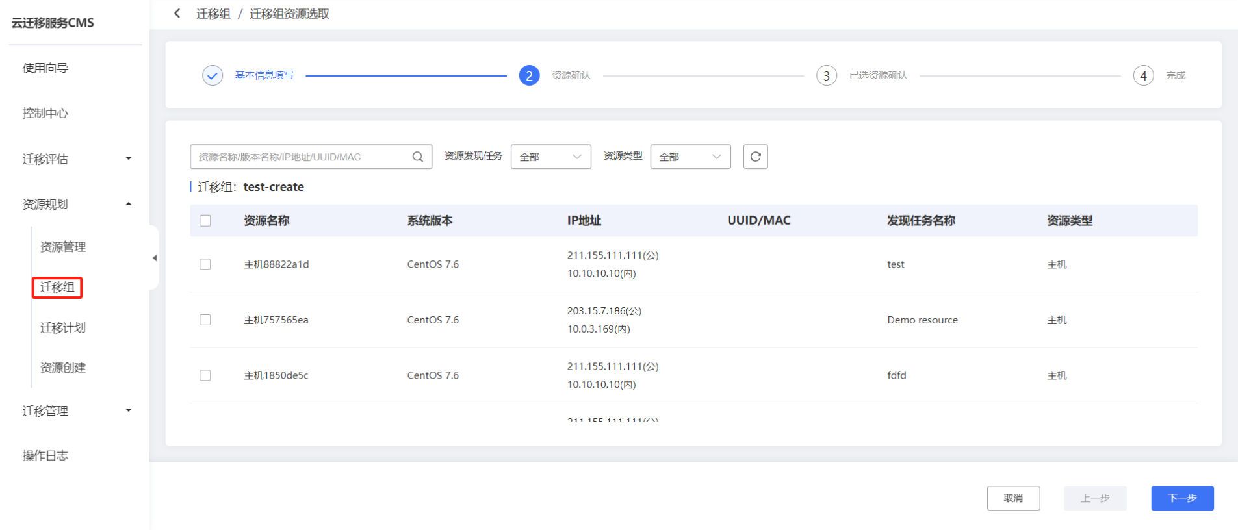The image size is (1238, 530).
Task: Collapse the sidebar with the arrow handle
Action: tap(155, 258)
